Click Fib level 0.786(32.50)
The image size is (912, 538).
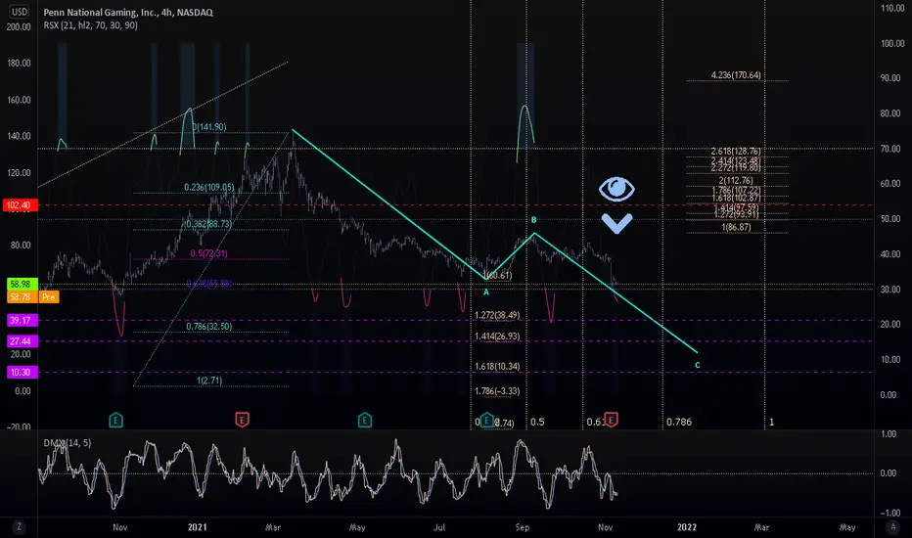pos(209,327)
